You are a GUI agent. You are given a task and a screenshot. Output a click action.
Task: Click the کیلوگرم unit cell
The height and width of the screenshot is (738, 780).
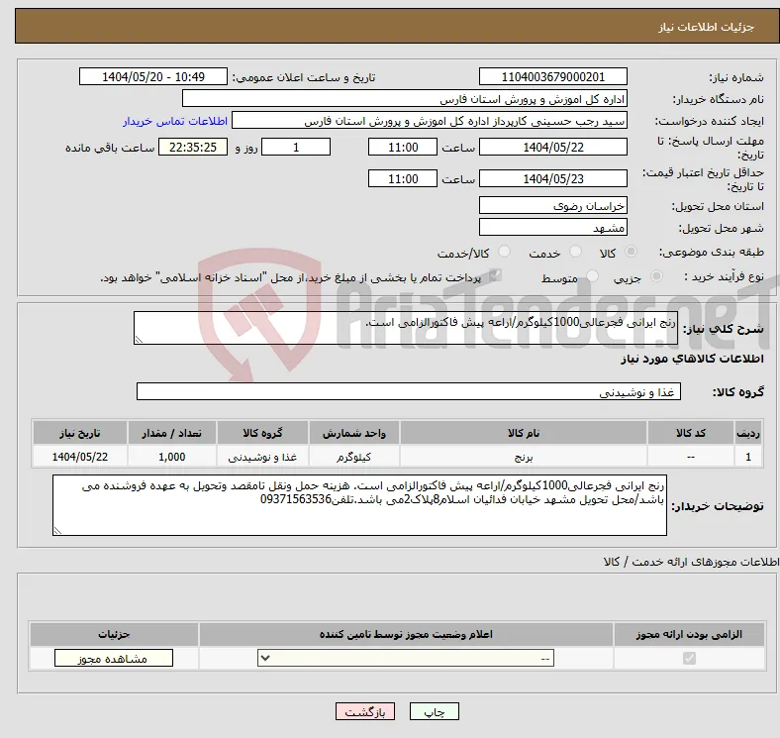pyautogui.click(x=353, y=457)
